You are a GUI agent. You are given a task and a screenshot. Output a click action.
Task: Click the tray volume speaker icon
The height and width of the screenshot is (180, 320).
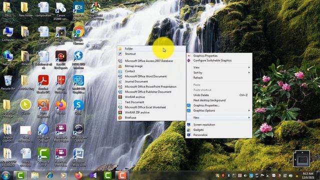tap(245, 175)
